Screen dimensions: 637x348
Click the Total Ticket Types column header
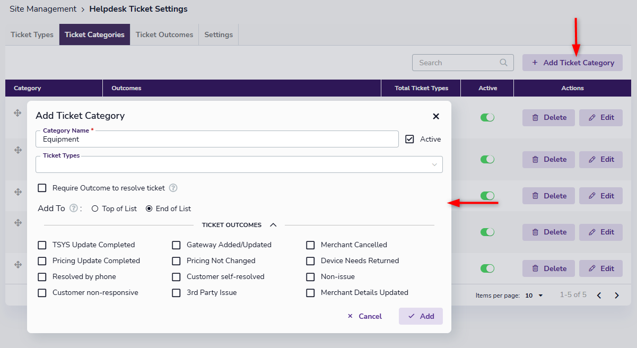coord(421,88)
